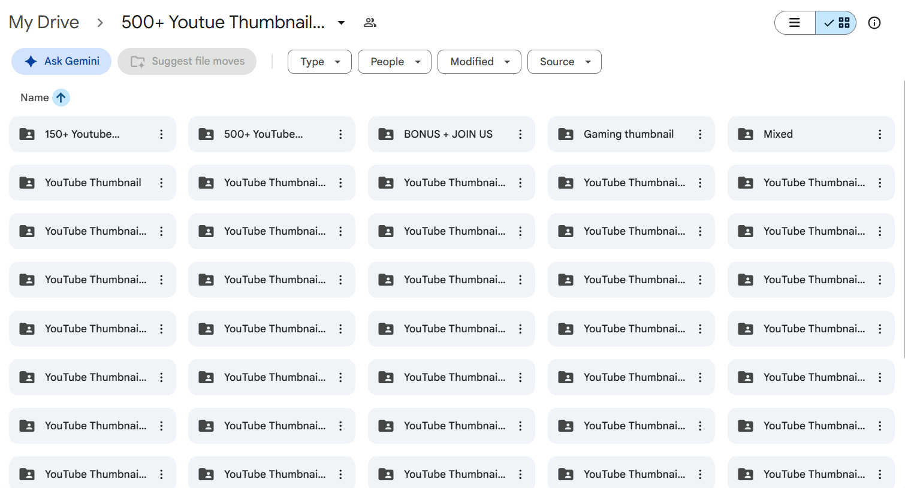
Task: Select the grid layout view
Action: pyautogui.click(x=836, y=23)
